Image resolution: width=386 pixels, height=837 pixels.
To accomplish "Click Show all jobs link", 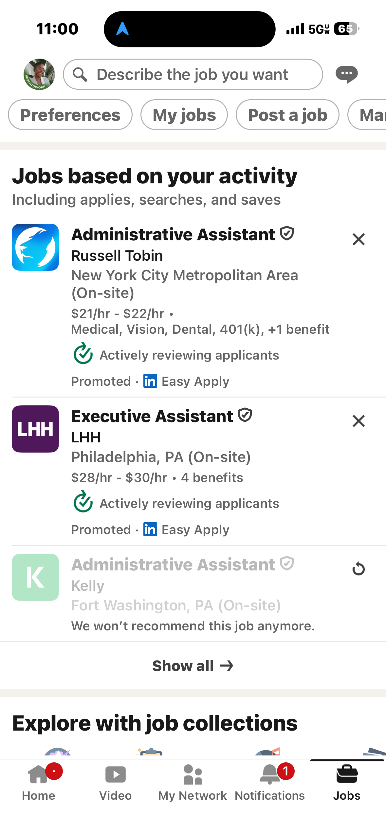I will 193,666.
